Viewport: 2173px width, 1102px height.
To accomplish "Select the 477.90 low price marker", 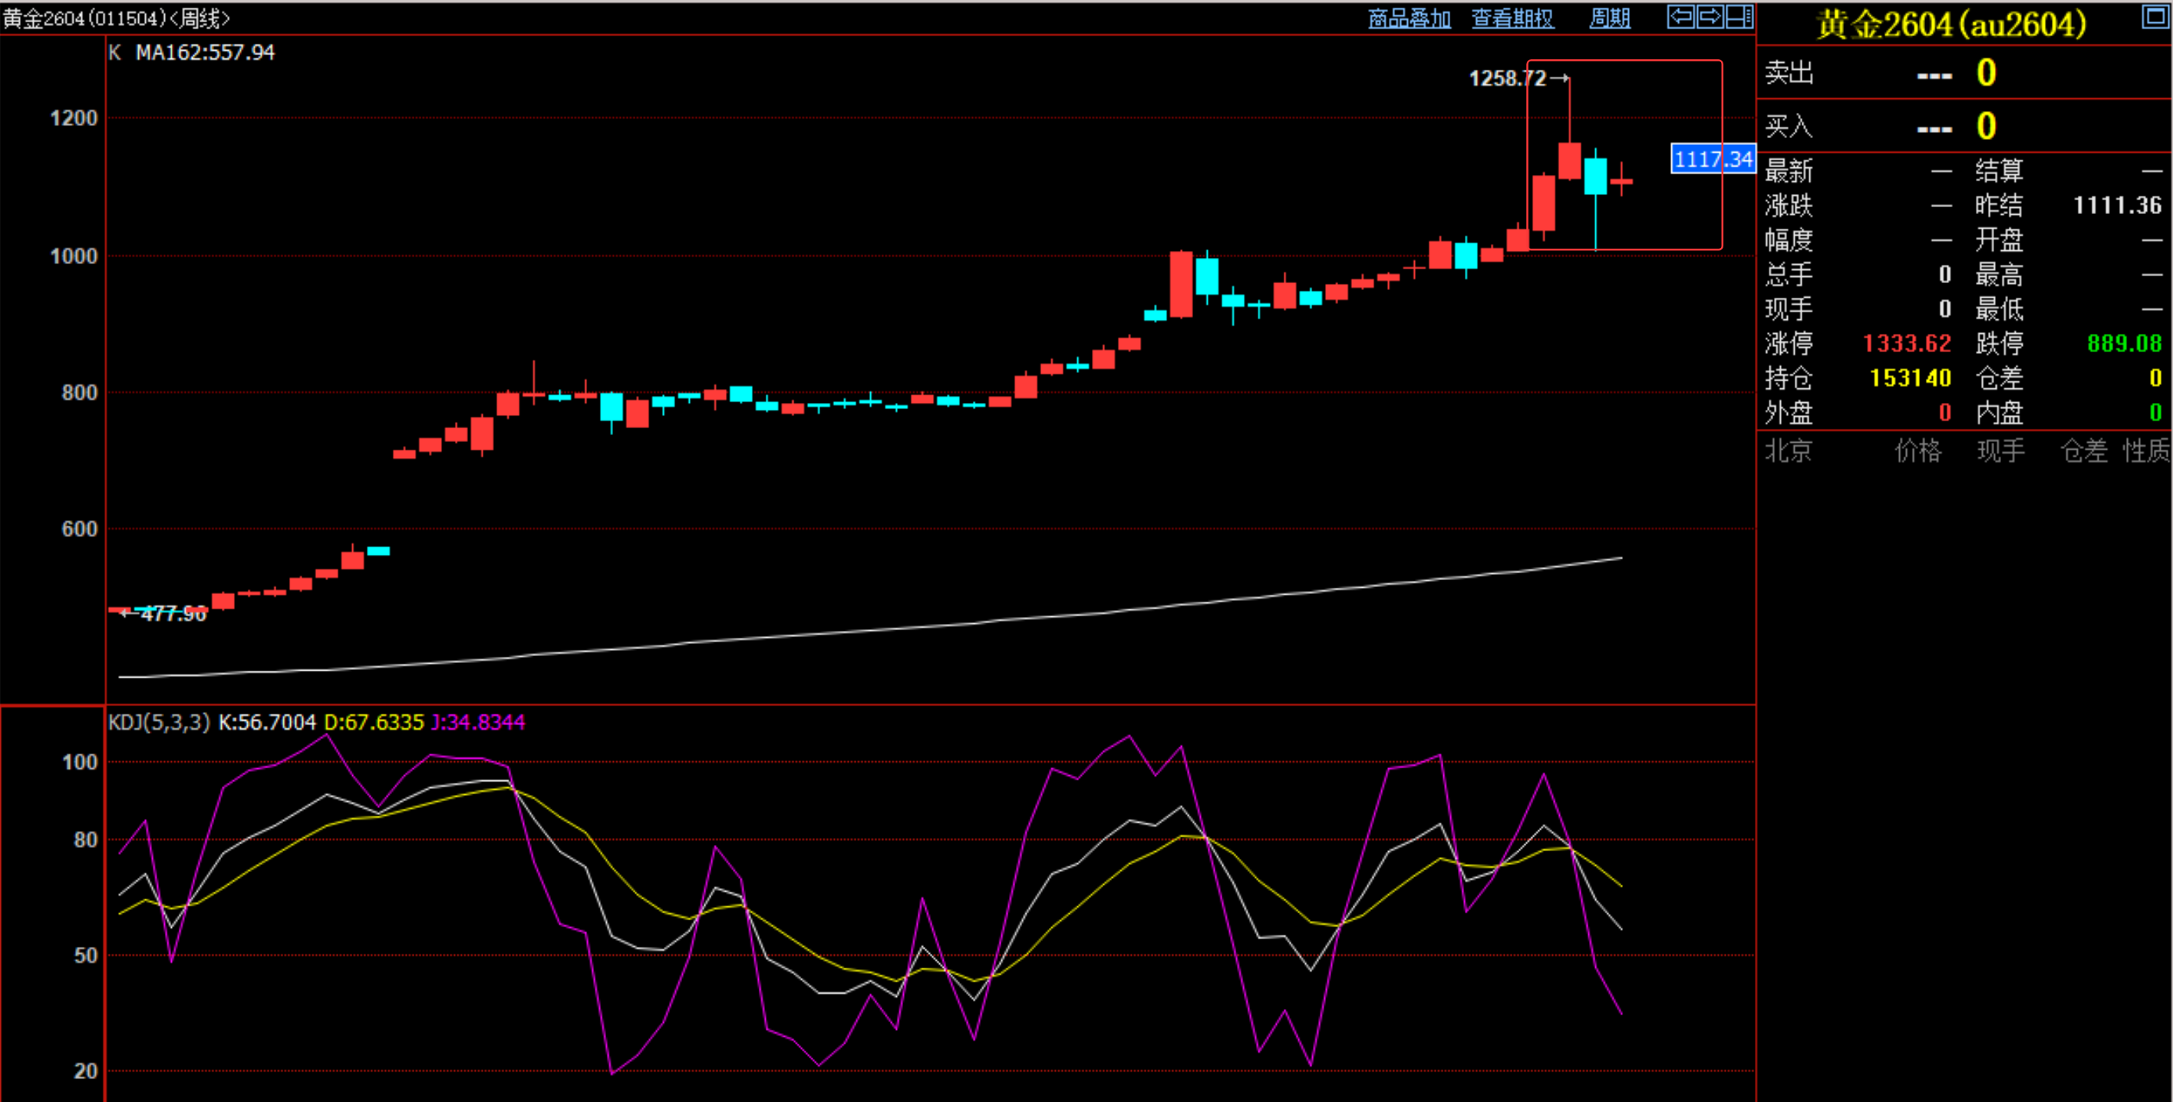I will click(x=173, y=614).
